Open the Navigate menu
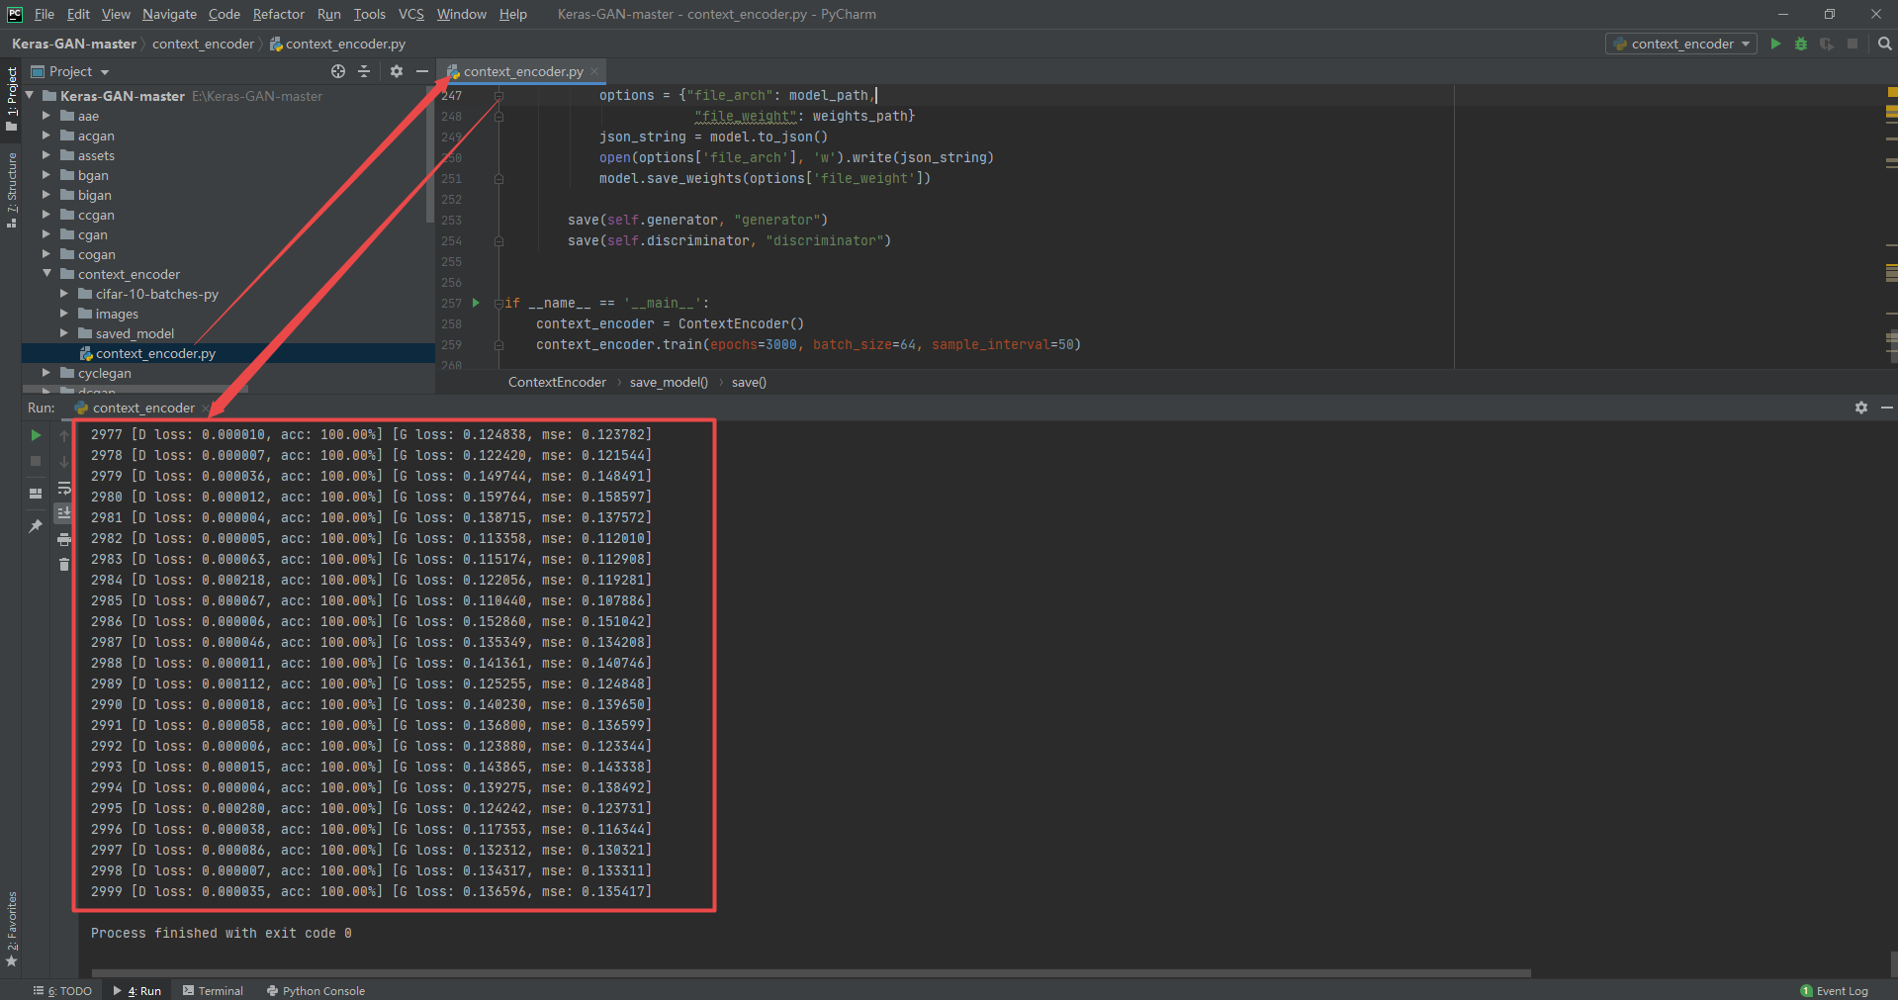The height and width of the screenshot is (1000, 1898). coord(169,14)
